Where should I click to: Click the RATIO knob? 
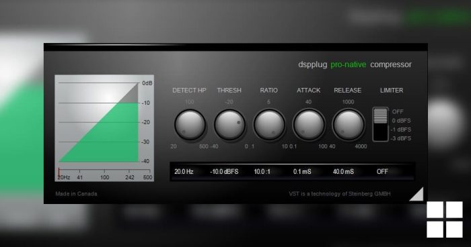point(269,124)
